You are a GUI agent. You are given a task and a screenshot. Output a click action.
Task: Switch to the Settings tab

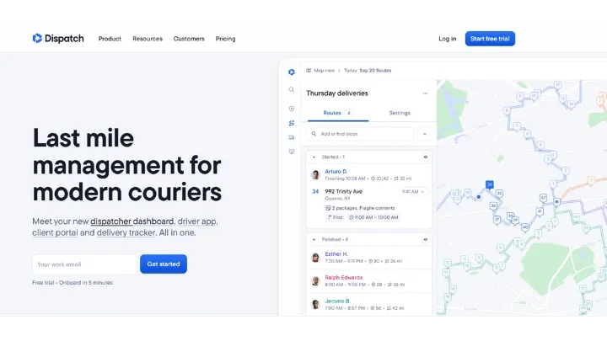[x=400, y=113]
